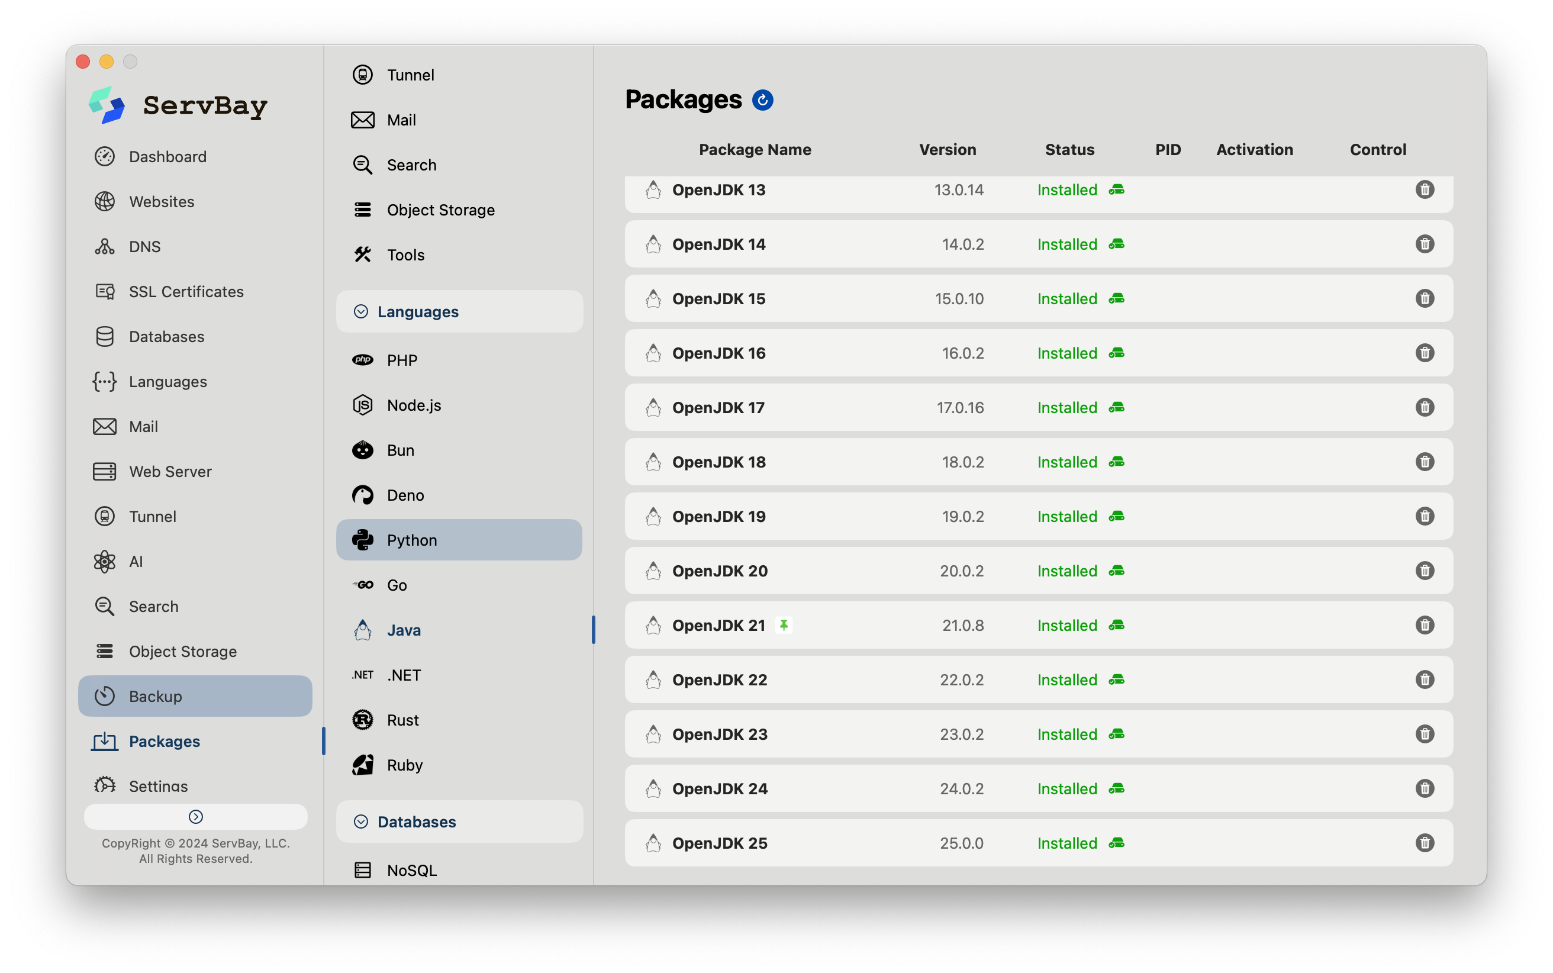Image resolution: width=1553 pixels, height=973 pixels.
Task: Click the sidebar collapse arrow button
Action: [x=195, y=817]
